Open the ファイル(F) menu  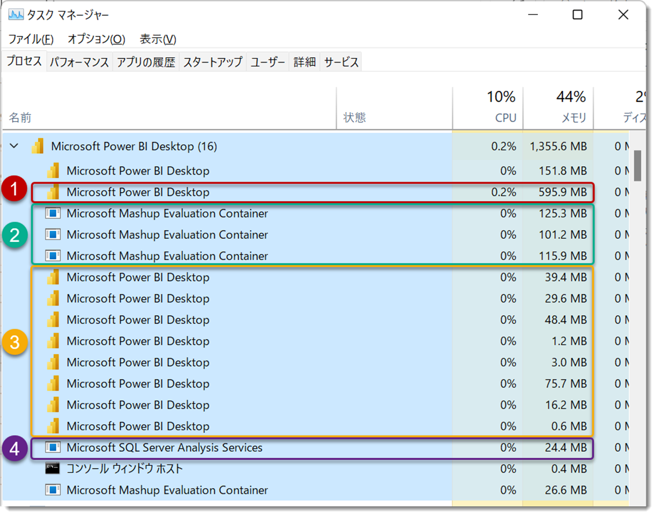click(31, 39)
